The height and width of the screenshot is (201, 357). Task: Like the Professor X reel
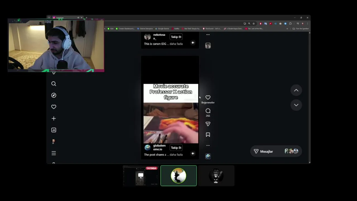tap(208, 97)
